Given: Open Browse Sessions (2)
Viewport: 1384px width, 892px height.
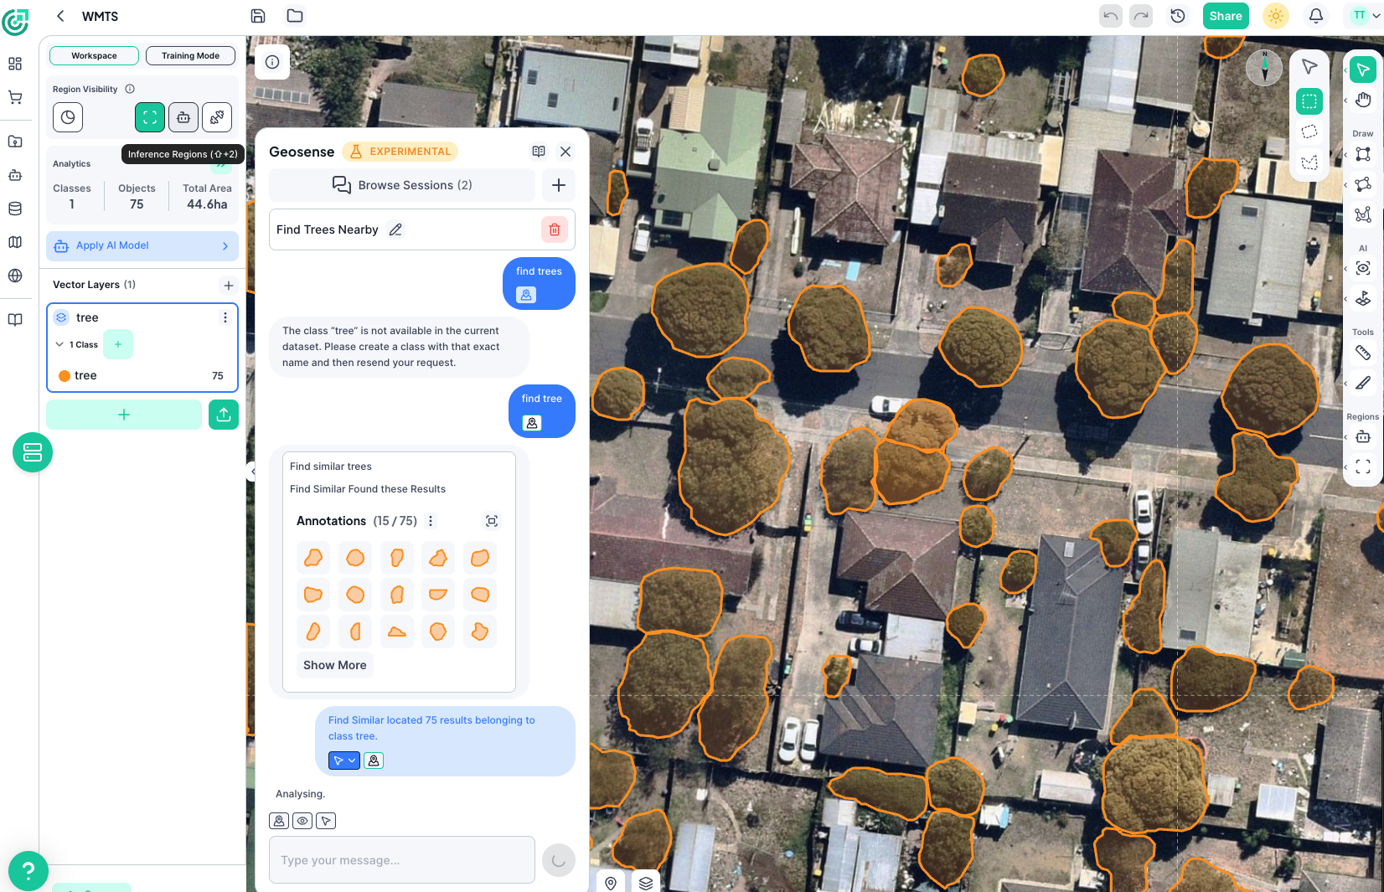Looking at the screenshot, I should coord(402,185).
